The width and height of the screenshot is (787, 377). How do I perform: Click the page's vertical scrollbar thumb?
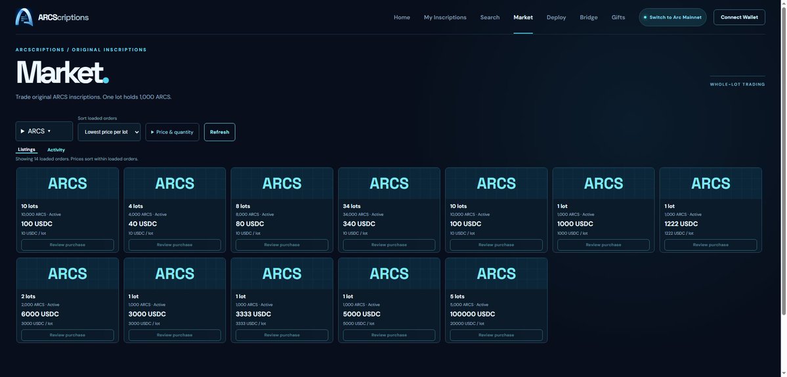783,161
